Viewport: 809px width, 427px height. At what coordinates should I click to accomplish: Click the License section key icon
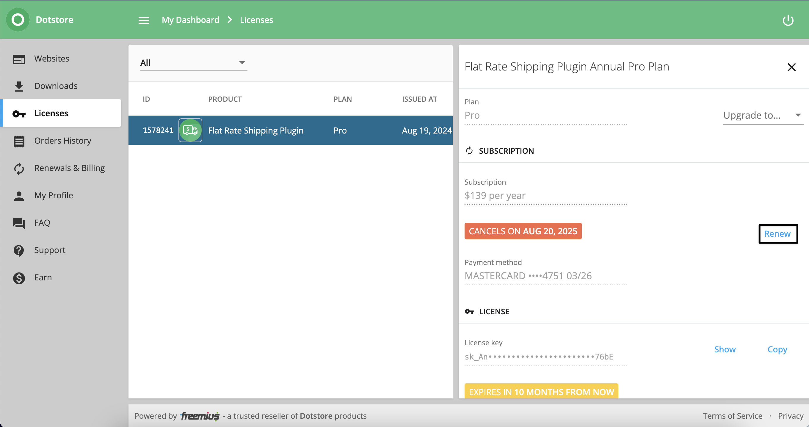tap(469, 311)
